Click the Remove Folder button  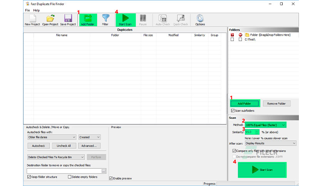(x=277, y=103)
